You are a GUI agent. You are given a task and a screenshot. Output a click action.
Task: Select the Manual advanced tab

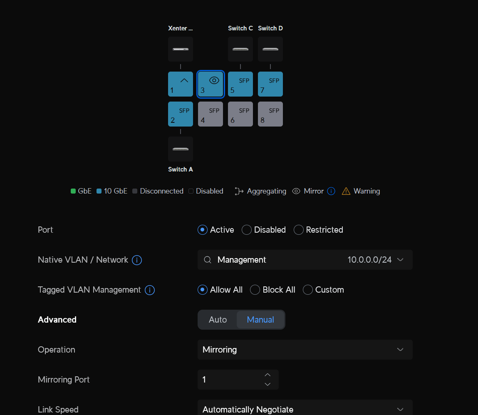(260, 320)
